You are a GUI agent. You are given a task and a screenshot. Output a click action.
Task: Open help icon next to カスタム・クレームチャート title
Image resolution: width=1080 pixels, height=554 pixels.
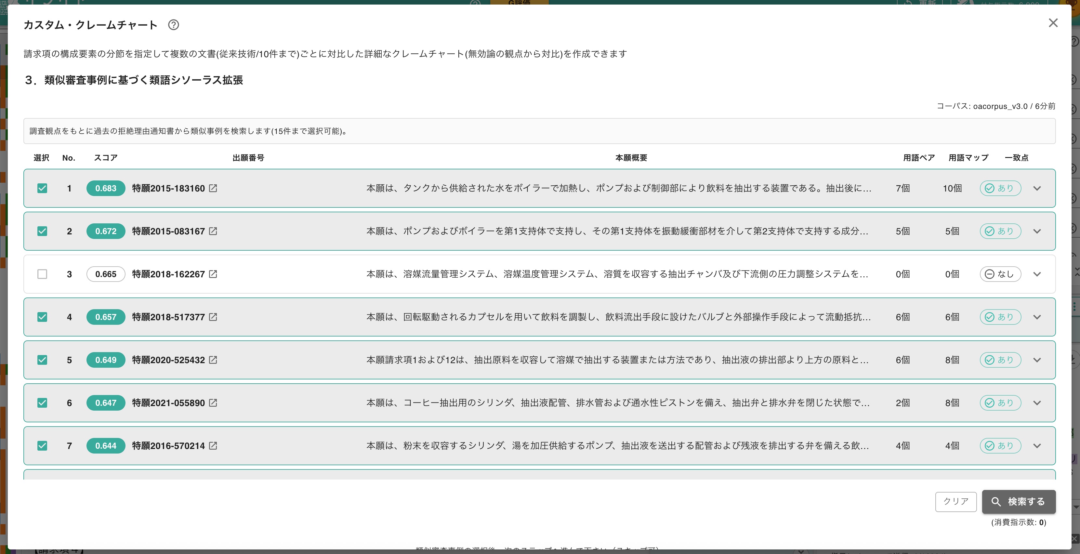pyautogui.click(x=174, y=25)
